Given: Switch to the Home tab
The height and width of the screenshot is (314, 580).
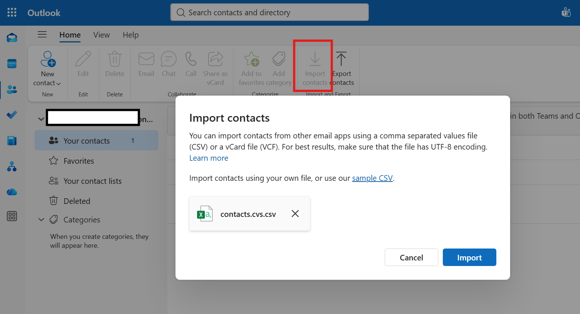Looking at the screenshot, I should pyautogui.click(x=70, y=35).
